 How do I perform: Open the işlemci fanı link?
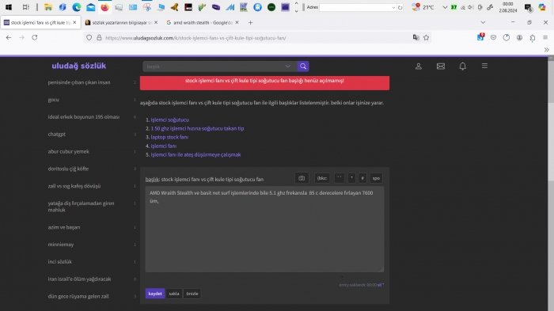164,146
